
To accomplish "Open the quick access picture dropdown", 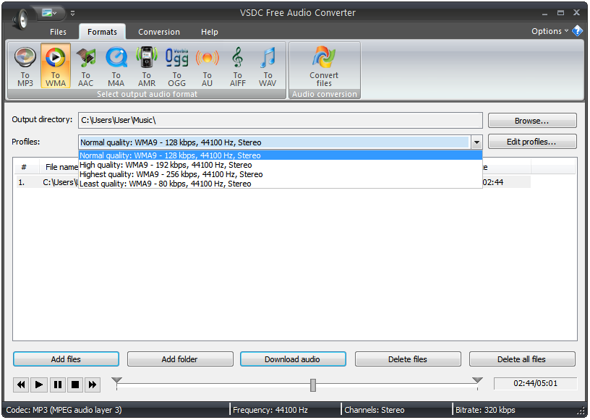I will click(49, 13).
